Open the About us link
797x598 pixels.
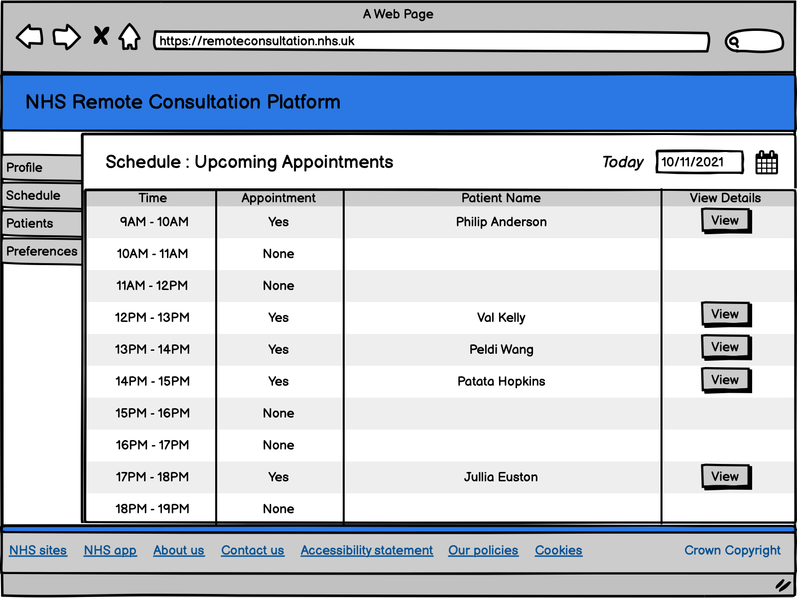click(x=179, y=551)
